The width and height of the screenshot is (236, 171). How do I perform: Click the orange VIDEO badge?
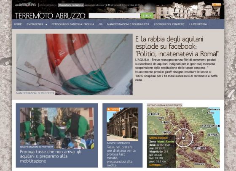click(113, 109)
